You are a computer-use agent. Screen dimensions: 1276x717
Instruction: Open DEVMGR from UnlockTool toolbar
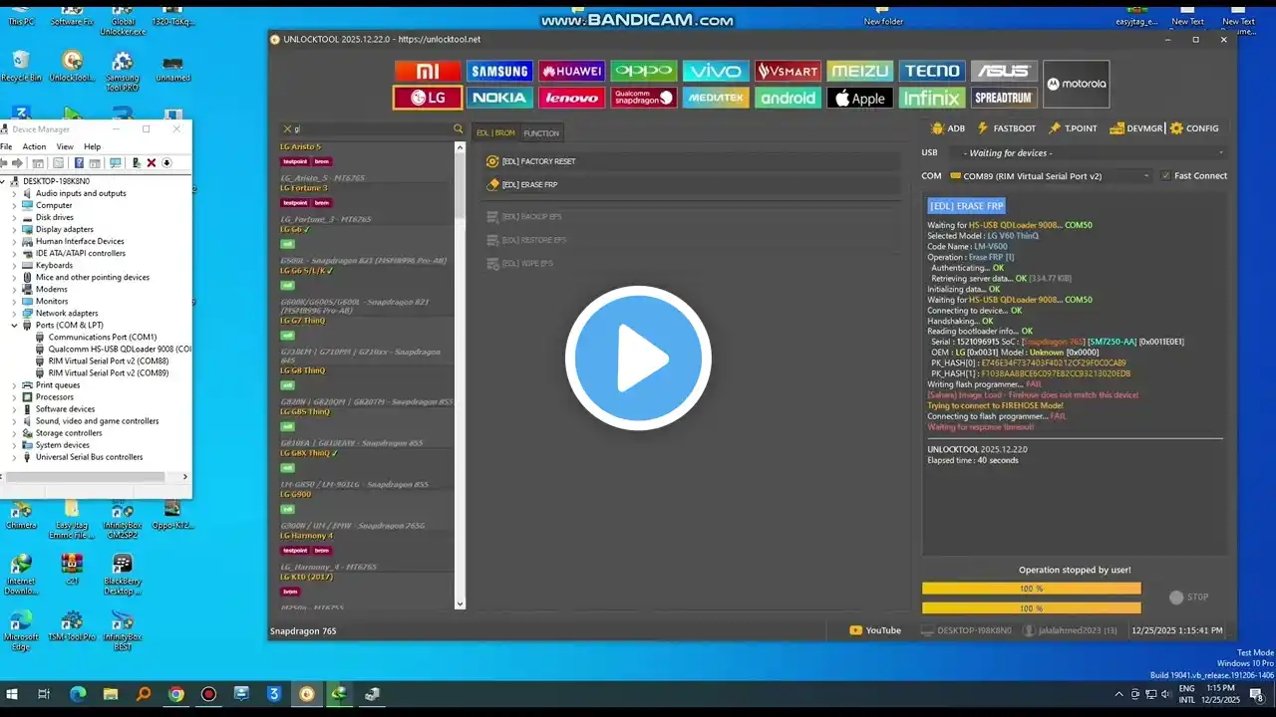click(1136, 128)
